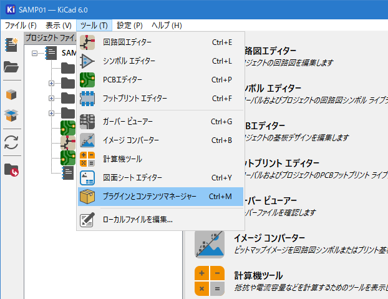The height and width of the screenshot is (299, 388).
Task: Select シンボル エディター menu entry
Action: click(x=160, y=61)
